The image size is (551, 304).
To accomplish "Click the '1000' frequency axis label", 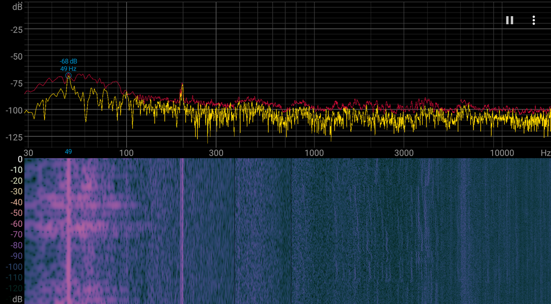I will click(x=314, y=153).
